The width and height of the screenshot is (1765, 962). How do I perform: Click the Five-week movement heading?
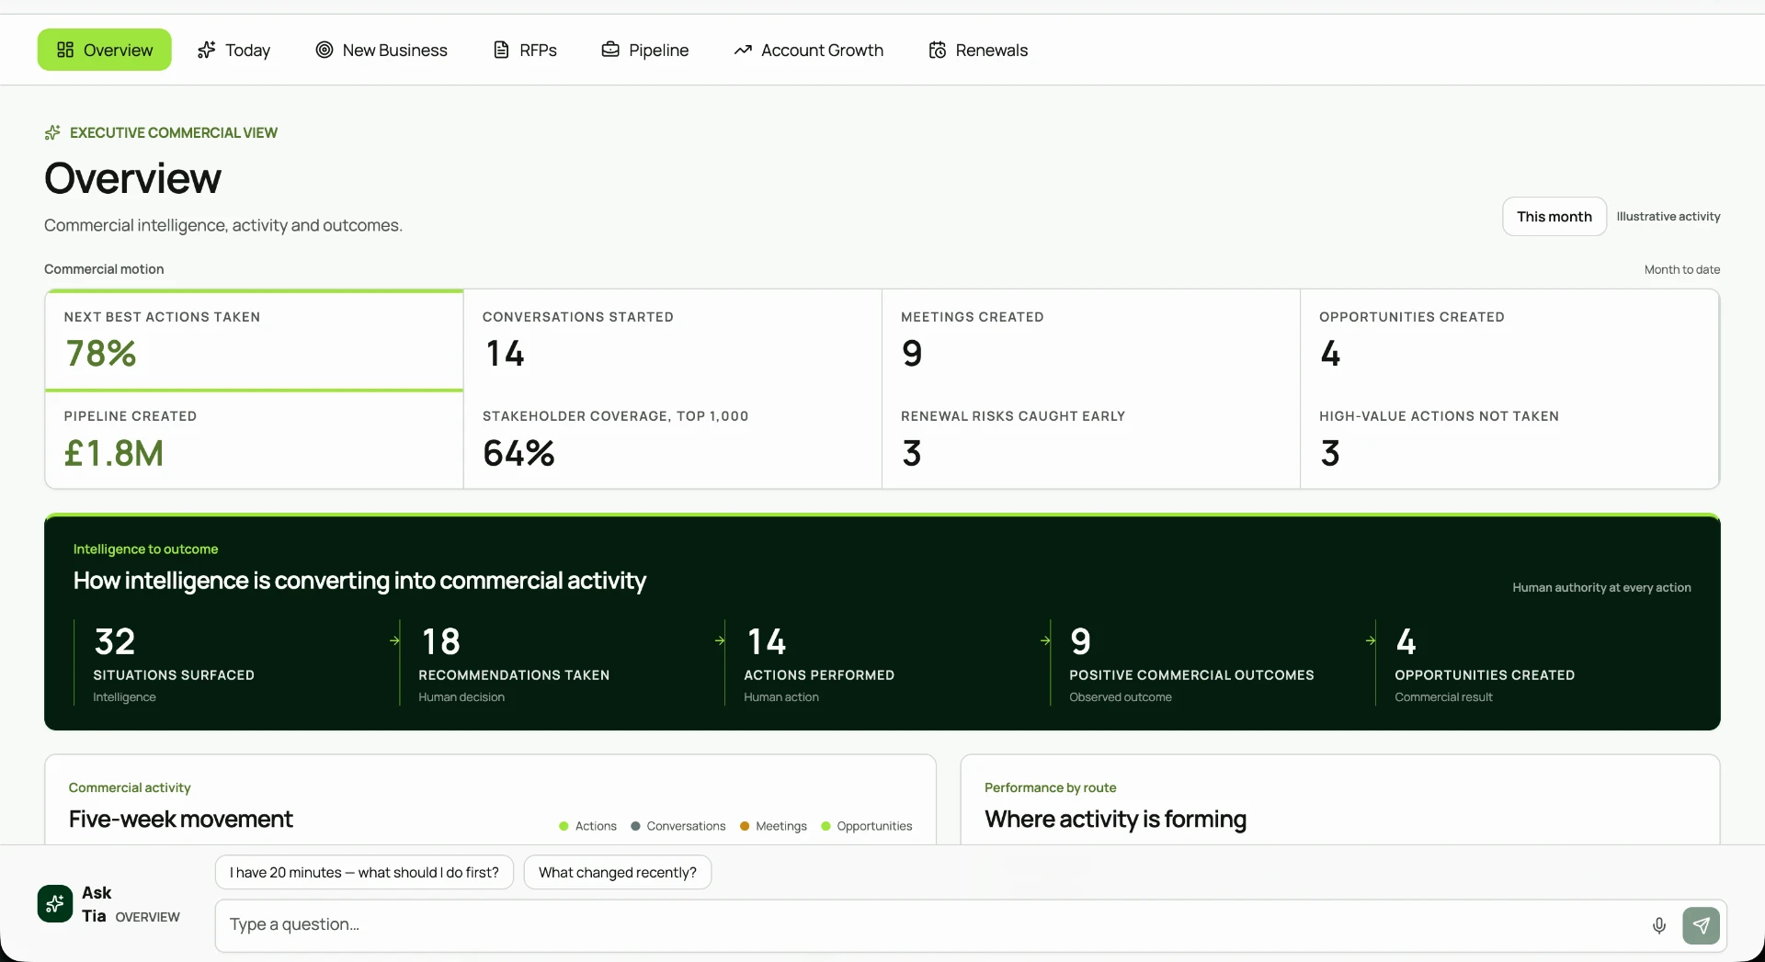point(181,819)
